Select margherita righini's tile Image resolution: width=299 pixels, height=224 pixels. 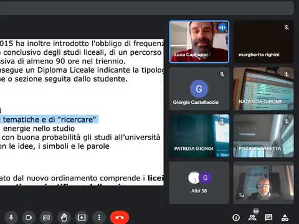coord(263,42)
